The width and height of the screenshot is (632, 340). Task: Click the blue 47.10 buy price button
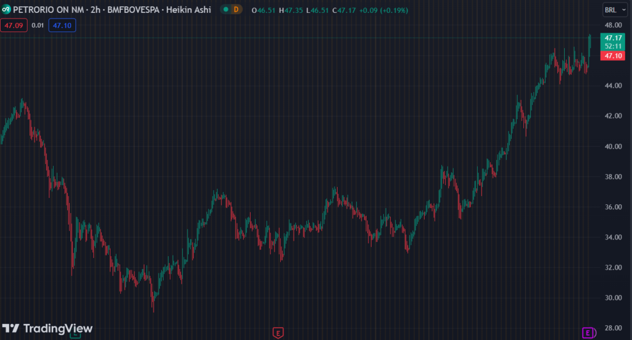(x=62, y=25)
